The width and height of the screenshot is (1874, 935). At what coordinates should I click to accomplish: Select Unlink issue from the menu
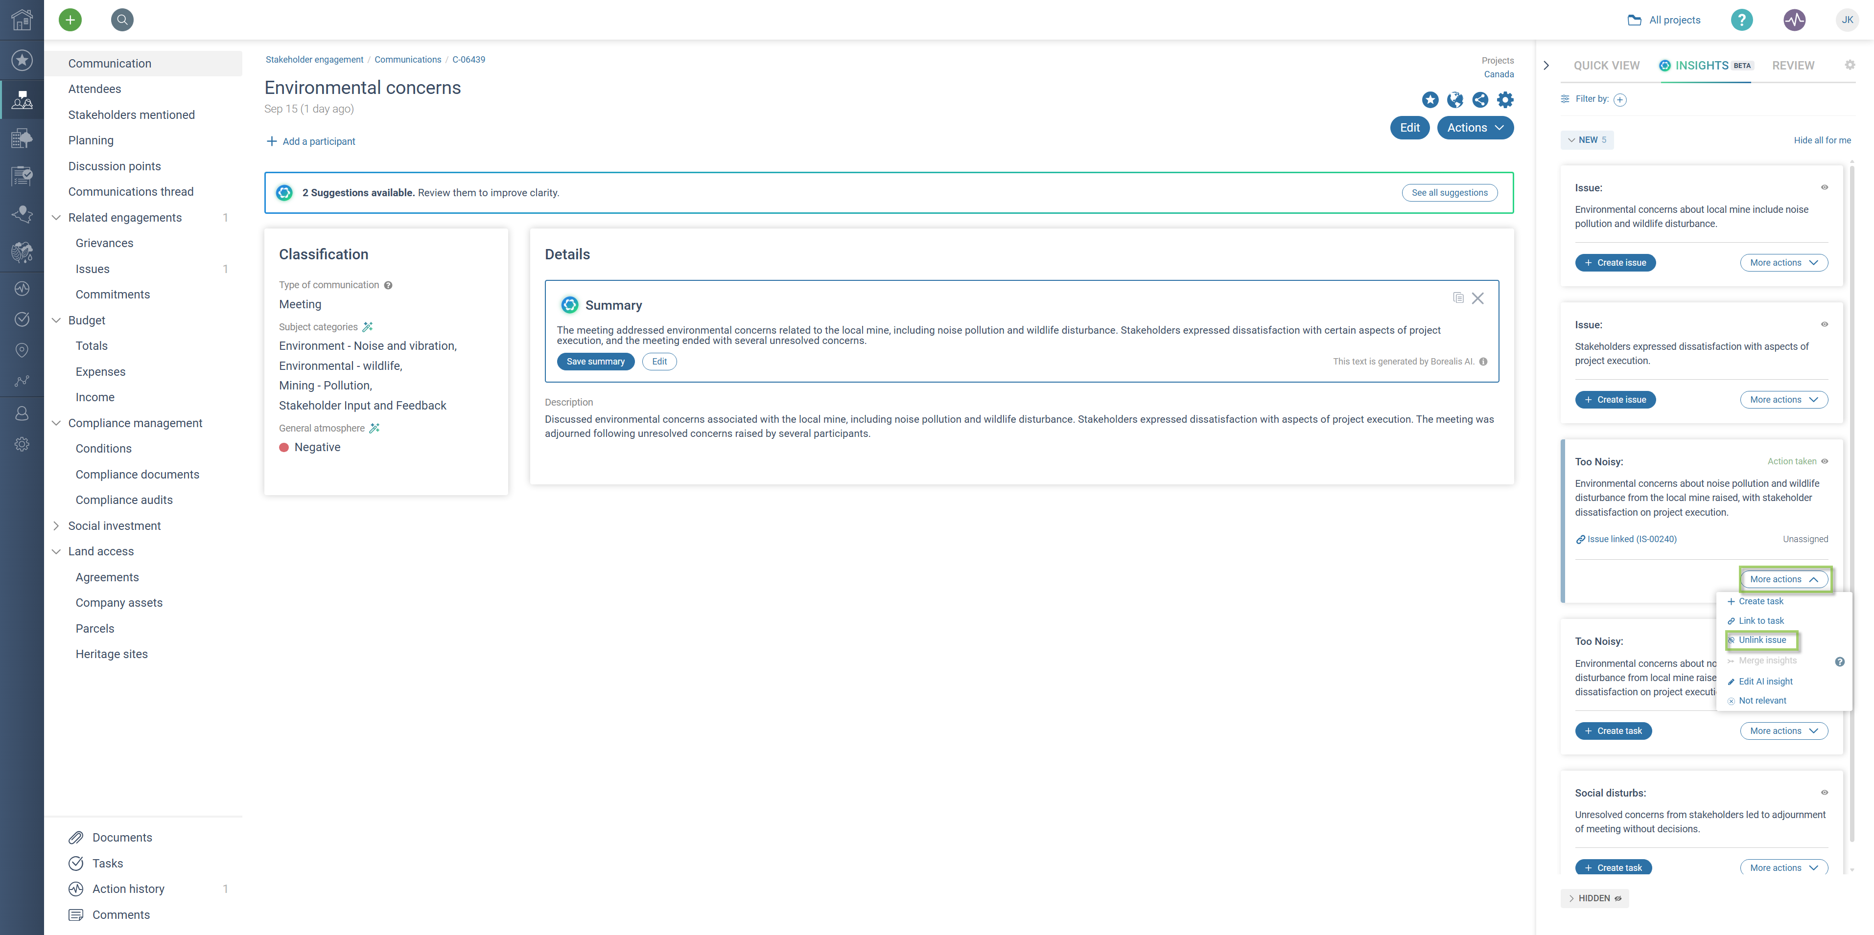tap(1762, 640)
